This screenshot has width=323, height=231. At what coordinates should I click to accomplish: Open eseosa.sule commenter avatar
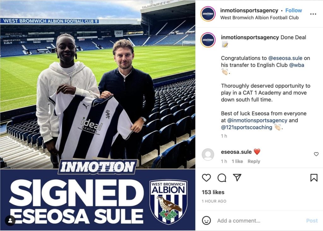coord(208,154)
